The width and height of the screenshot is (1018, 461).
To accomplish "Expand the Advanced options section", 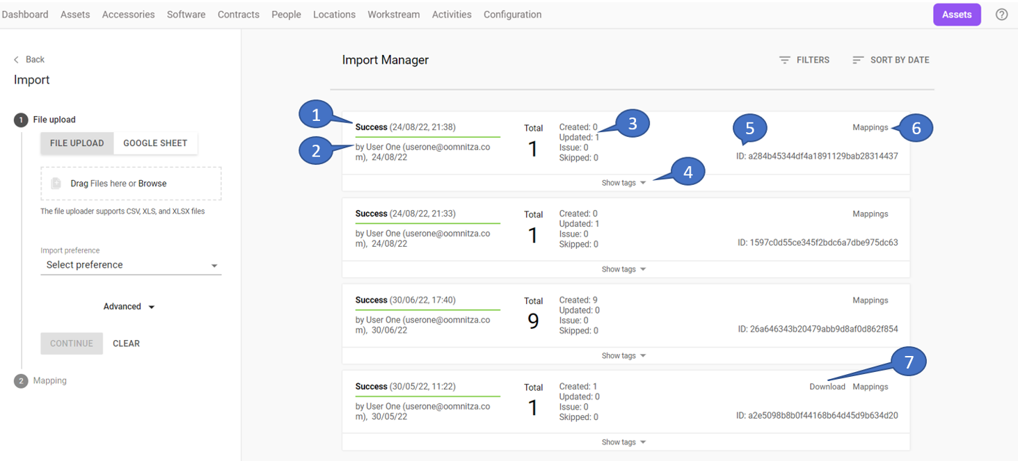I will (129, 307).
